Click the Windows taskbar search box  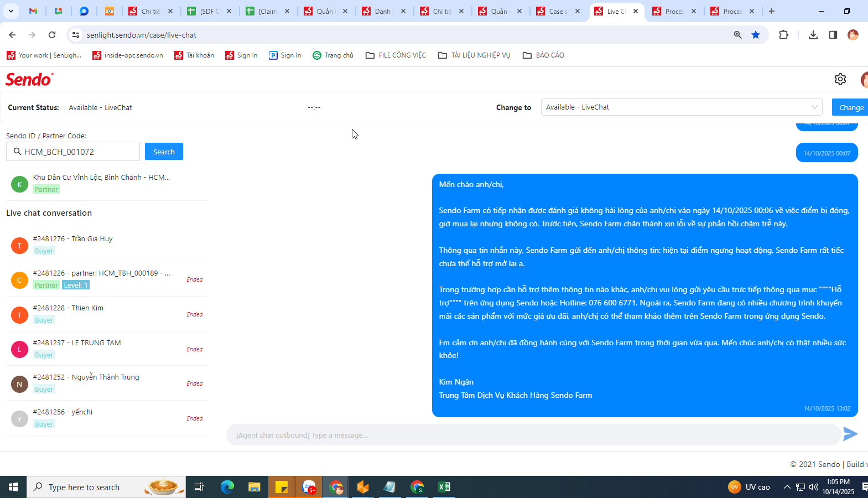(x=106, y=487)
